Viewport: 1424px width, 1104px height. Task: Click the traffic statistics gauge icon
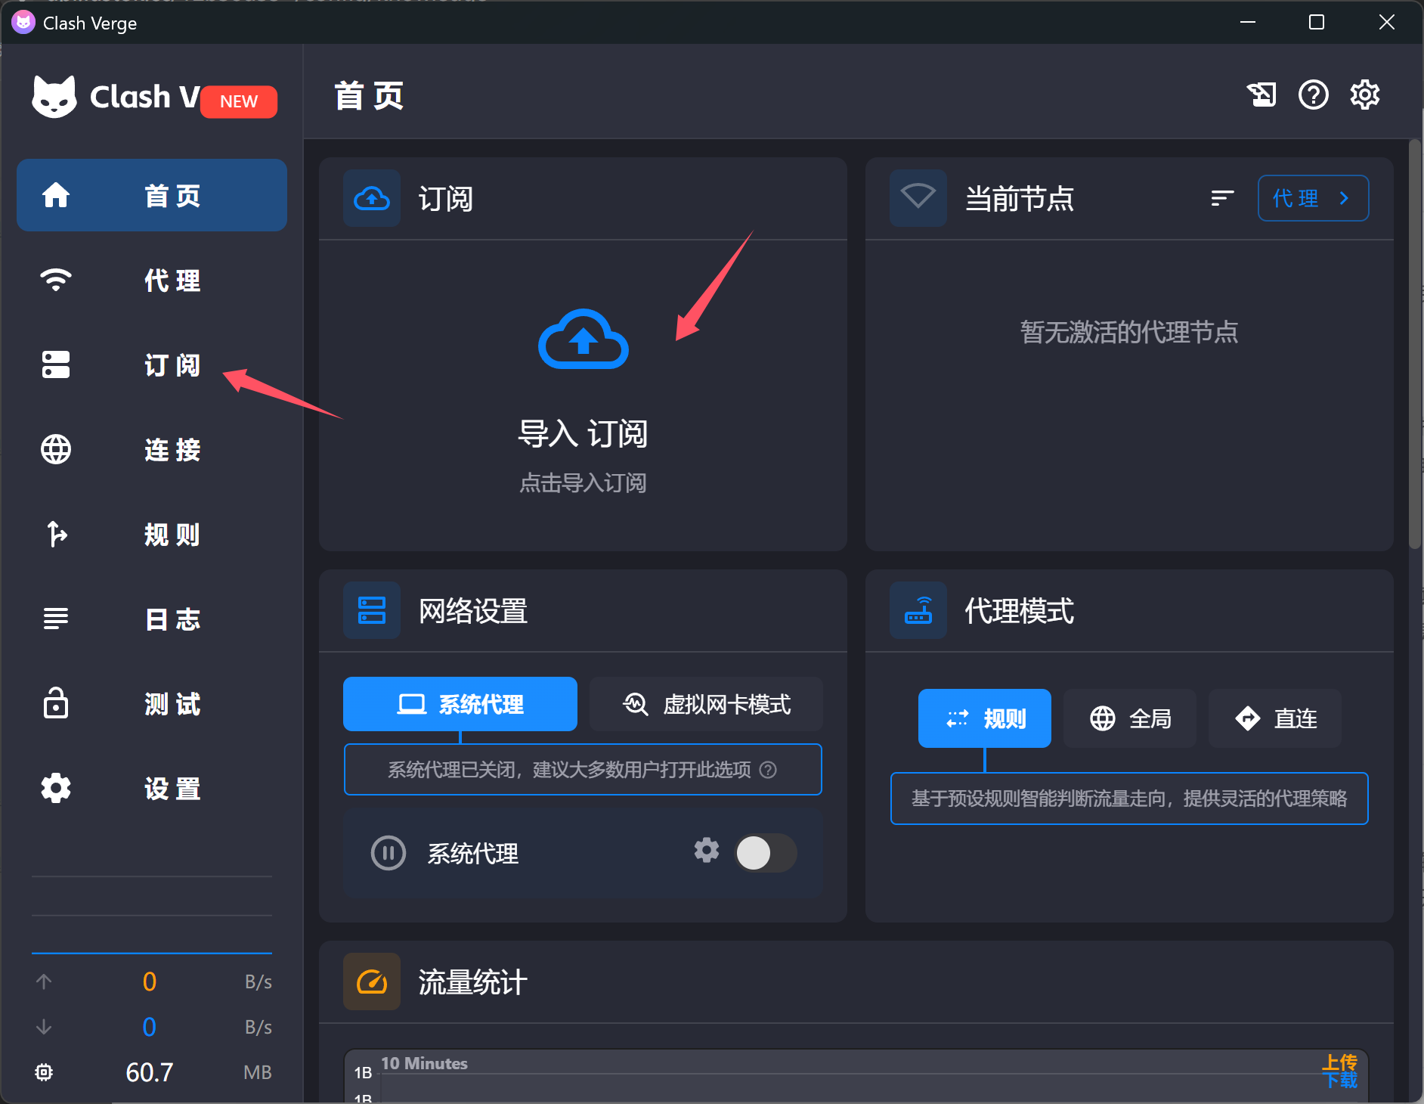(371, 982)
